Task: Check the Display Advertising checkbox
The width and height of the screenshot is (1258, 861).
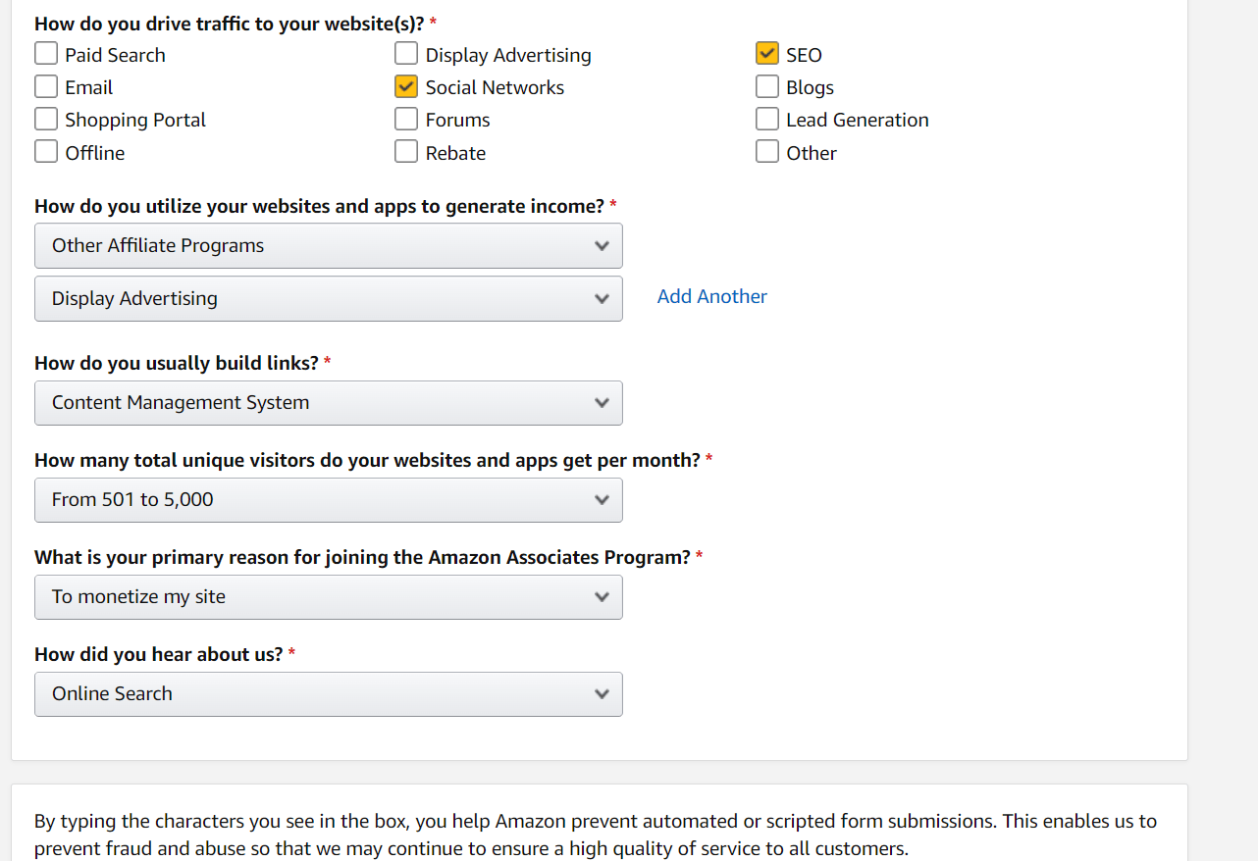Action: click(x=406, y=54)
